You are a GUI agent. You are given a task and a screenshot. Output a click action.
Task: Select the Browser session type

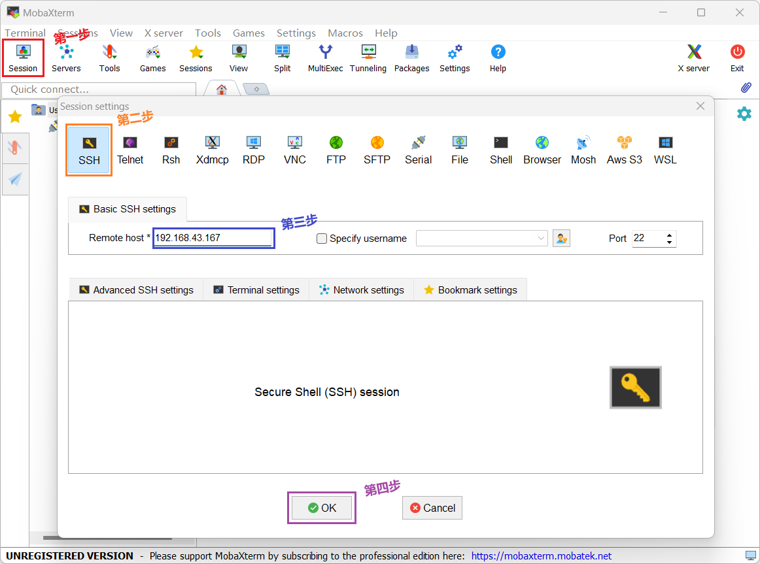click(x=542, y=150)
